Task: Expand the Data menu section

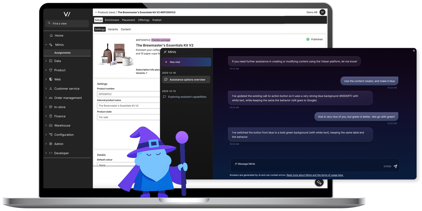Action: click(46, 61)
